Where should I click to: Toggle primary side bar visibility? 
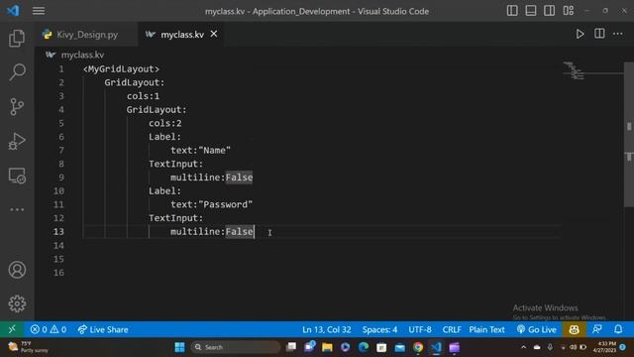[512, 11]
